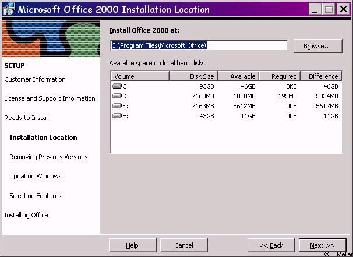Screen dimensions: 353x257
Task: Select the 11GB available cell for F:
Action: 248,116
